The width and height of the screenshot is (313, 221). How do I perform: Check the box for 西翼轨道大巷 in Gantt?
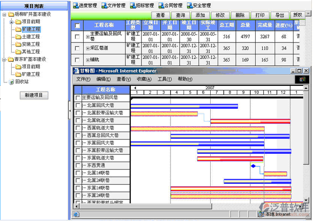(78, 128)
